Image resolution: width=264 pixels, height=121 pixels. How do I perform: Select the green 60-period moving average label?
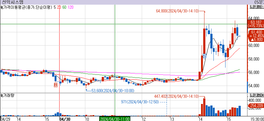click(64, 7)
